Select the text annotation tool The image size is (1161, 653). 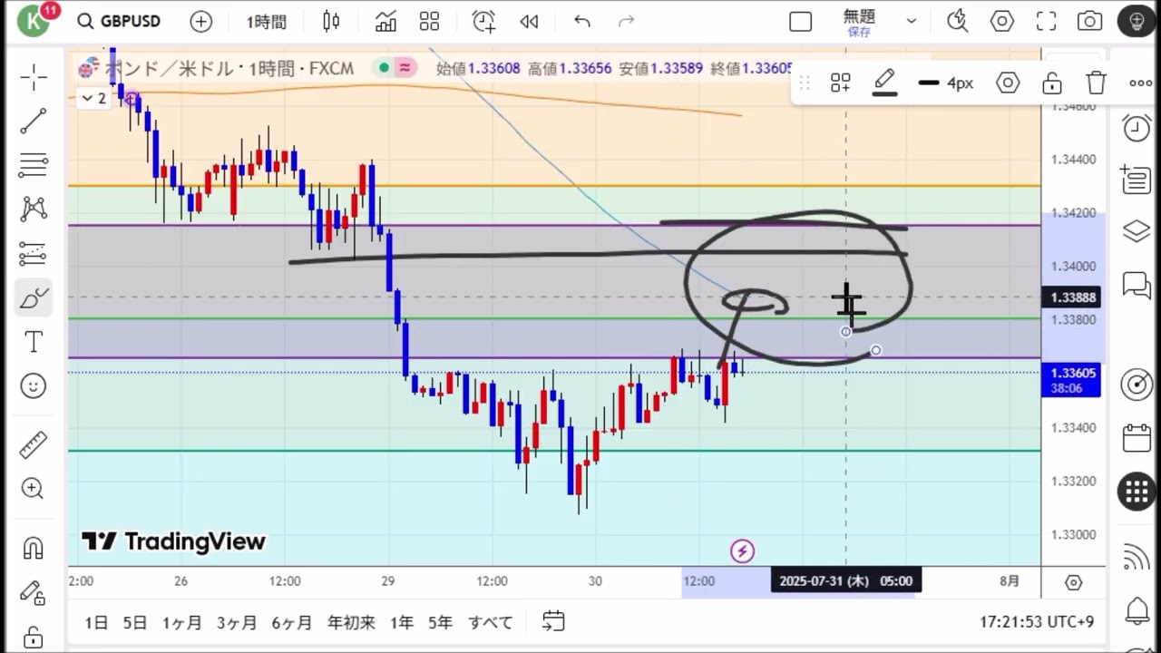click(34, 342)
